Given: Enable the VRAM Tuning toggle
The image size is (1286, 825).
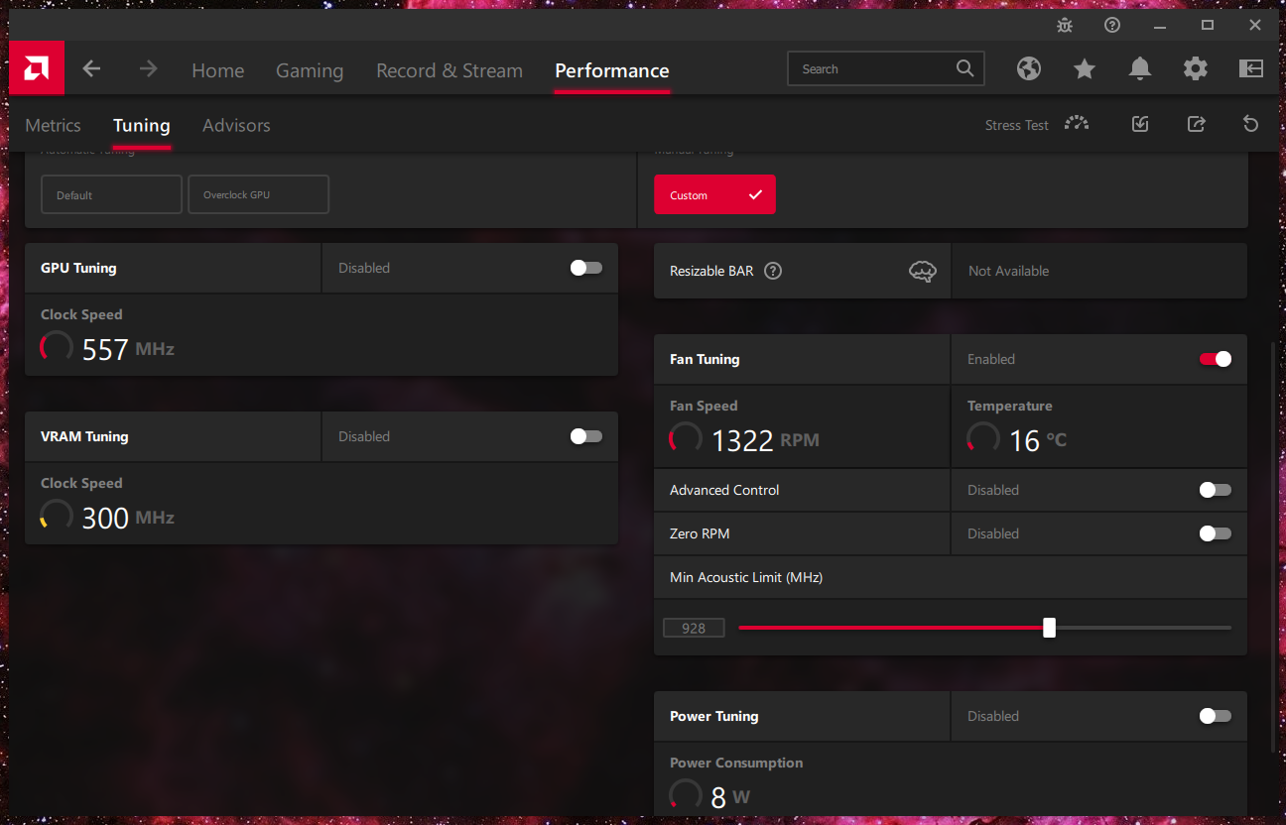Looking at the screenshot, I should pos(585,436).
